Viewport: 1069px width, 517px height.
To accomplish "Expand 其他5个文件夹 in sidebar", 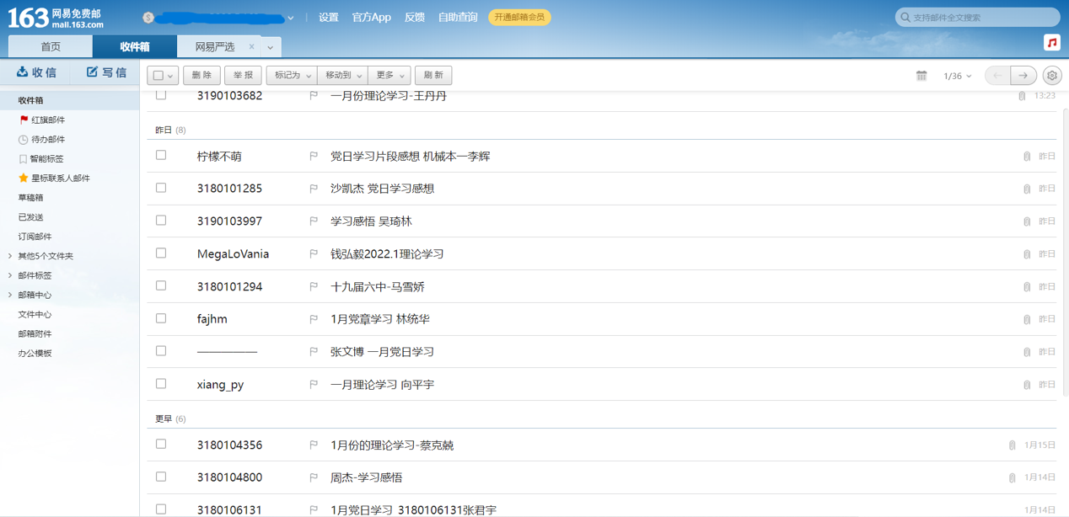I will click(x=46, y=256).
